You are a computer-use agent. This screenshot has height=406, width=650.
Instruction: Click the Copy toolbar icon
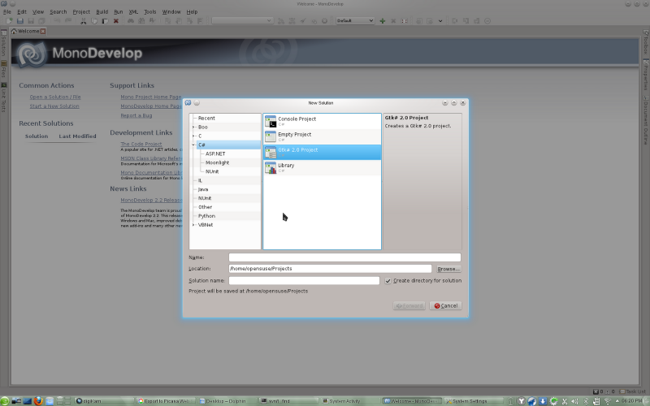(94, 21)
